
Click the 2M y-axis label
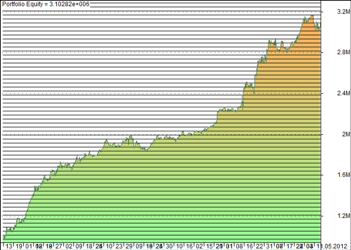(346, 134)
